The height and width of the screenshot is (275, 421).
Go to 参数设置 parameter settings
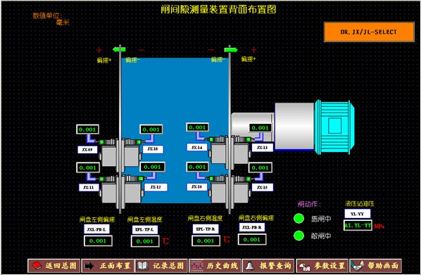[x=322, y=266]
